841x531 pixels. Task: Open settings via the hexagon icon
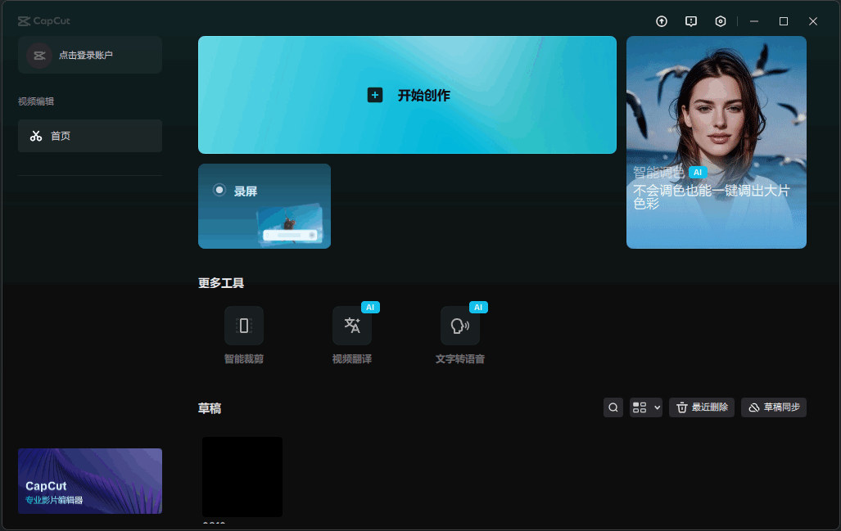pos(721,21)
